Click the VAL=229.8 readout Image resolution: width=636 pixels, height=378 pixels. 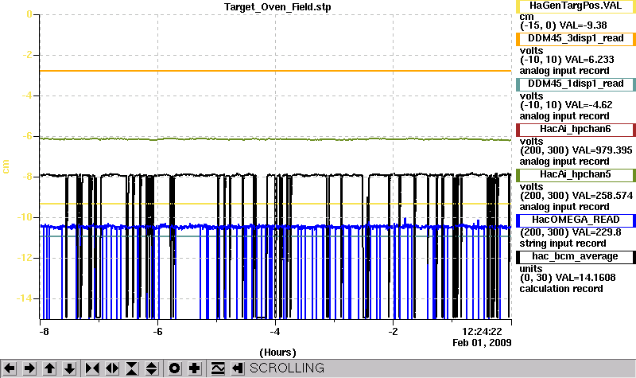coord(595,232)
